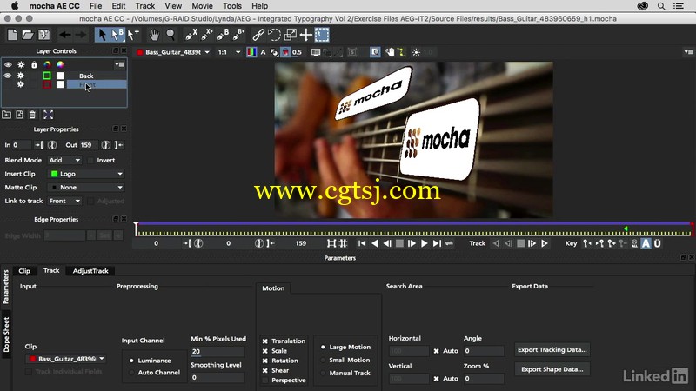Uncheck the Scale motion option
696x391 pixels.
click(x=265, y=351)
